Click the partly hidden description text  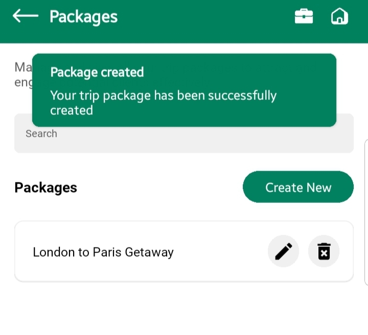pos(22,75)
